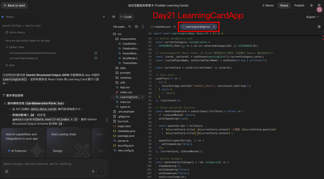This screenshot has width=324, height=179.
Task: Toggle the preview eye icon
Action: click(x=114, y=17)
